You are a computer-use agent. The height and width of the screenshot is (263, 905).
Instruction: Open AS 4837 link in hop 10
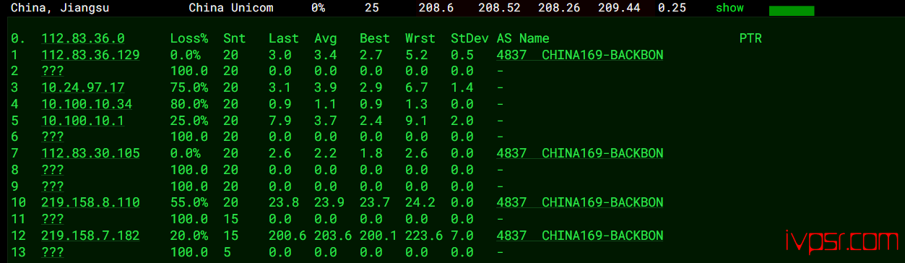point(580,202)
